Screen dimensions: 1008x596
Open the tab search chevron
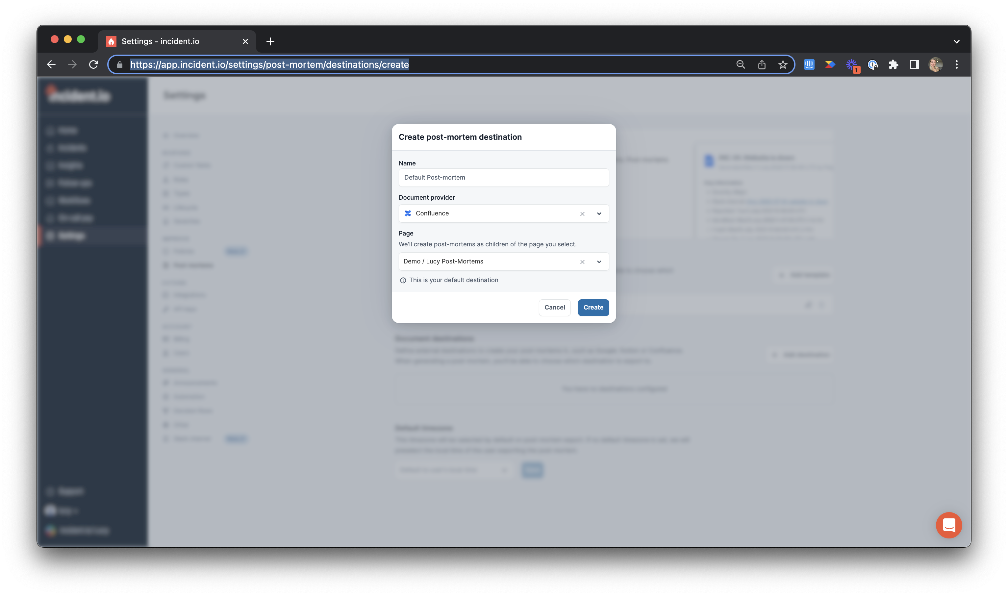pyautogui.click(x=957, y=41)
